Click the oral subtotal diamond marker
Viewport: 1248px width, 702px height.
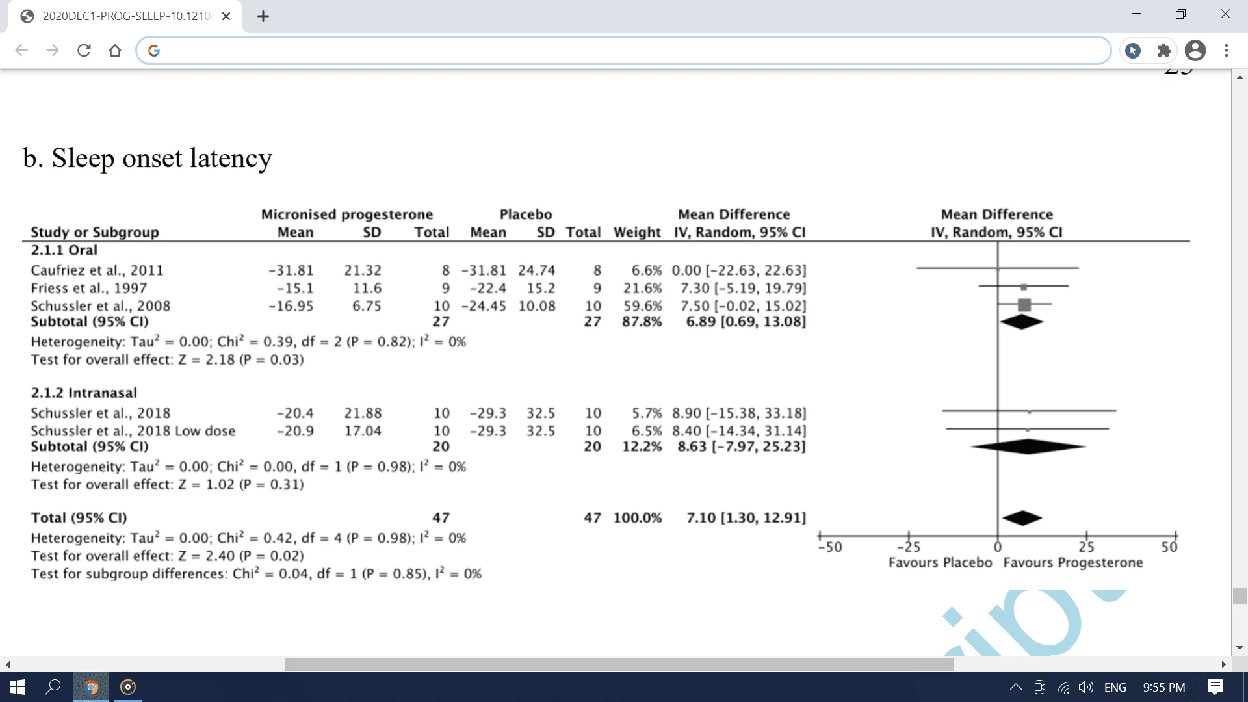tap(1022, 322)
